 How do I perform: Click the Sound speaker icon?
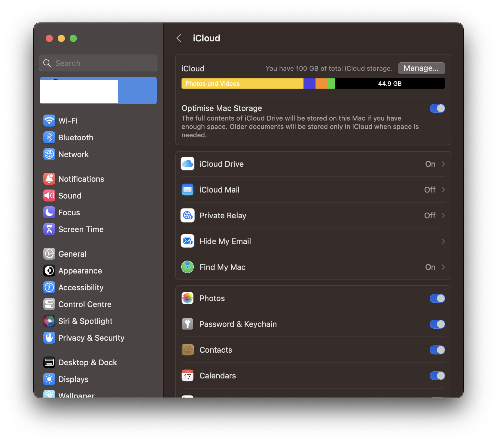click(49, 196)
